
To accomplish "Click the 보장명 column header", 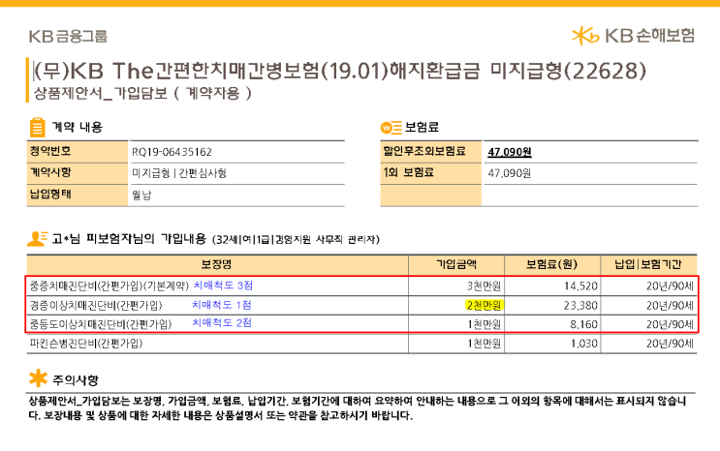I will click(216, 264).
